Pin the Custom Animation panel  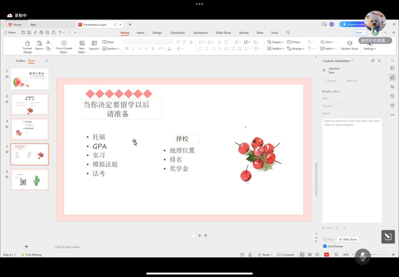pyautogui.click(x=373, y=61)
